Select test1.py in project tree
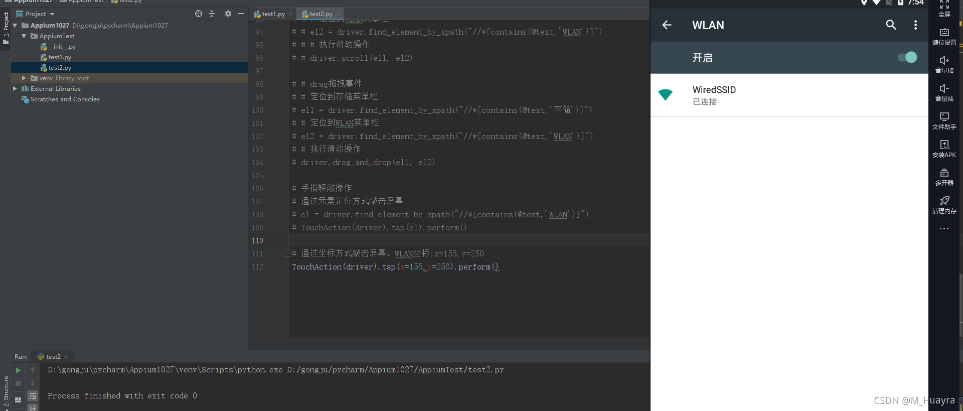The width and height of the screenshot is (963, 411). click(56, 57)
